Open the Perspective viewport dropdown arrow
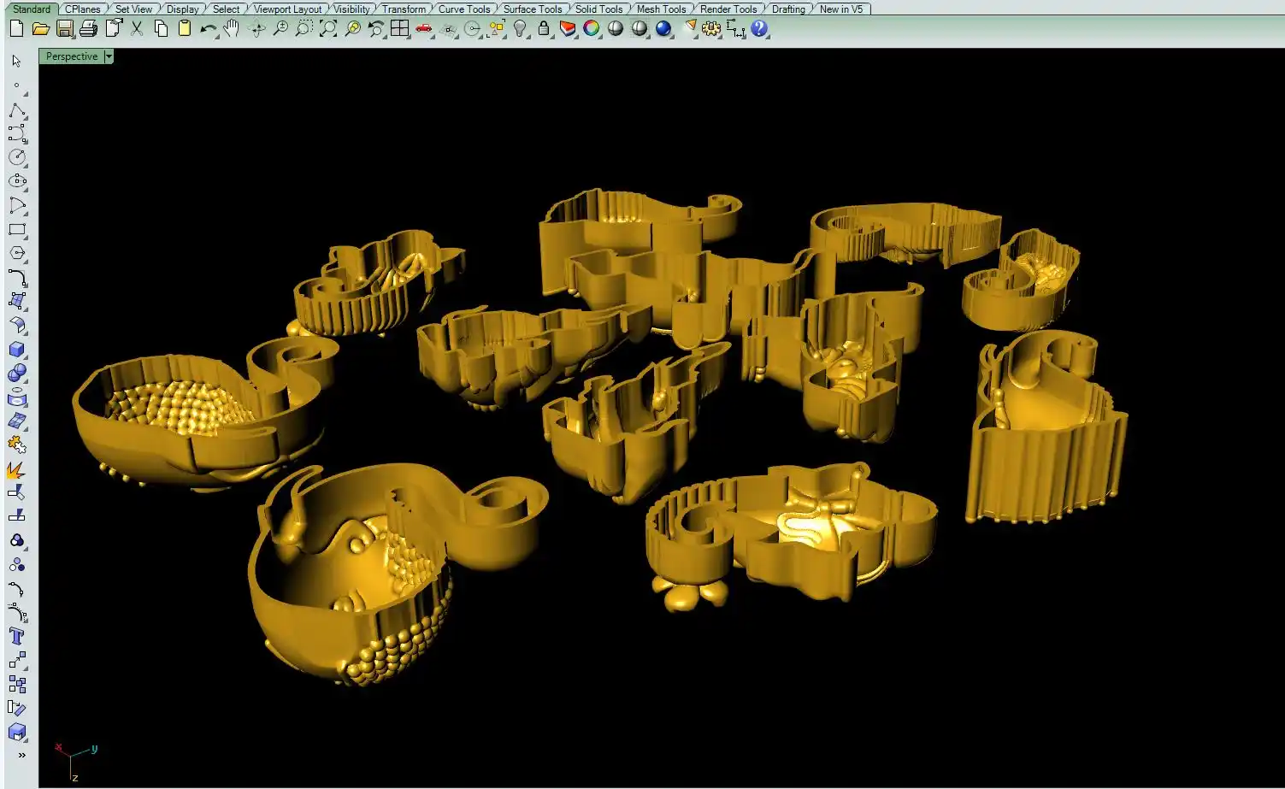The image size is (1285, 789). 109,56
